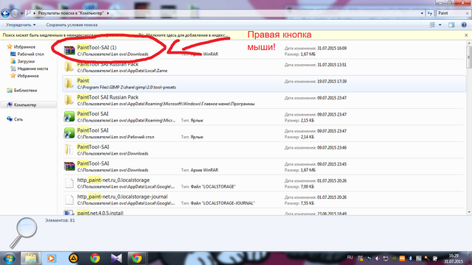Click the date 31.07.2015 13:51

click(332, 65)
